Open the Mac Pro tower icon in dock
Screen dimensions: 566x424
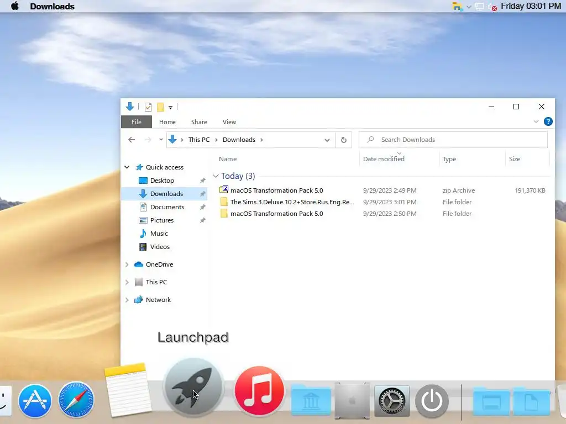[352, 401]
